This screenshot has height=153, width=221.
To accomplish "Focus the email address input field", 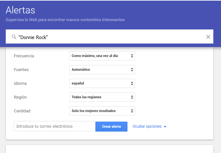I will coord(54,126).
